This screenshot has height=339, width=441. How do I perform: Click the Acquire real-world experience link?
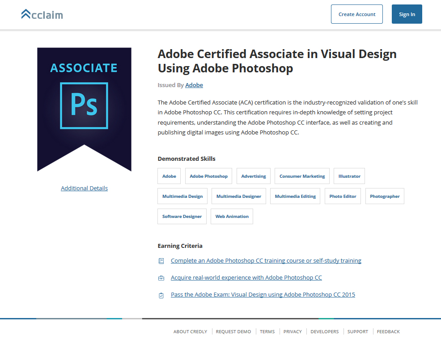click(246, 277)
